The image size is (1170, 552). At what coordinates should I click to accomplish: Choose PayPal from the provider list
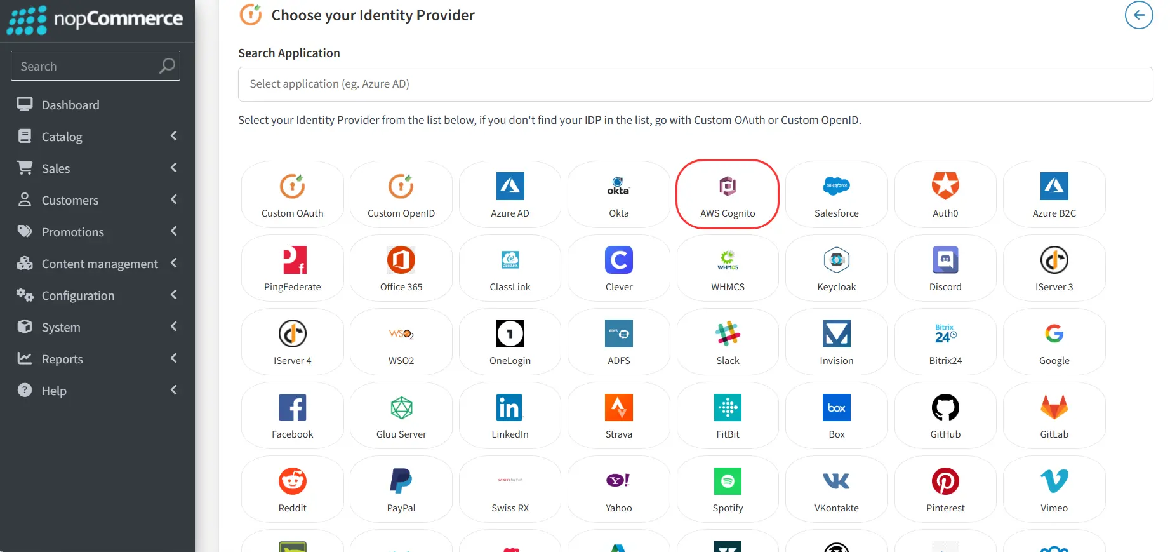401,488
